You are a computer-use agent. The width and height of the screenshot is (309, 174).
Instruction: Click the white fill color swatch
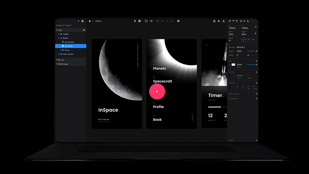pos(233,65)
